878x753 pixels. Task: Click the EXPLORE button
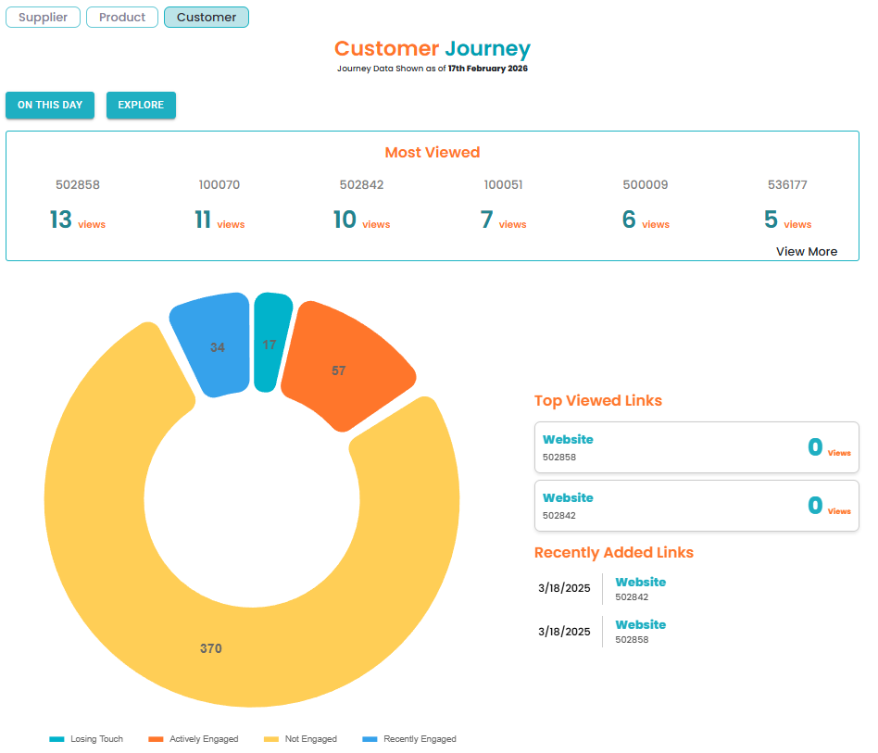click(x=141, y=106)
